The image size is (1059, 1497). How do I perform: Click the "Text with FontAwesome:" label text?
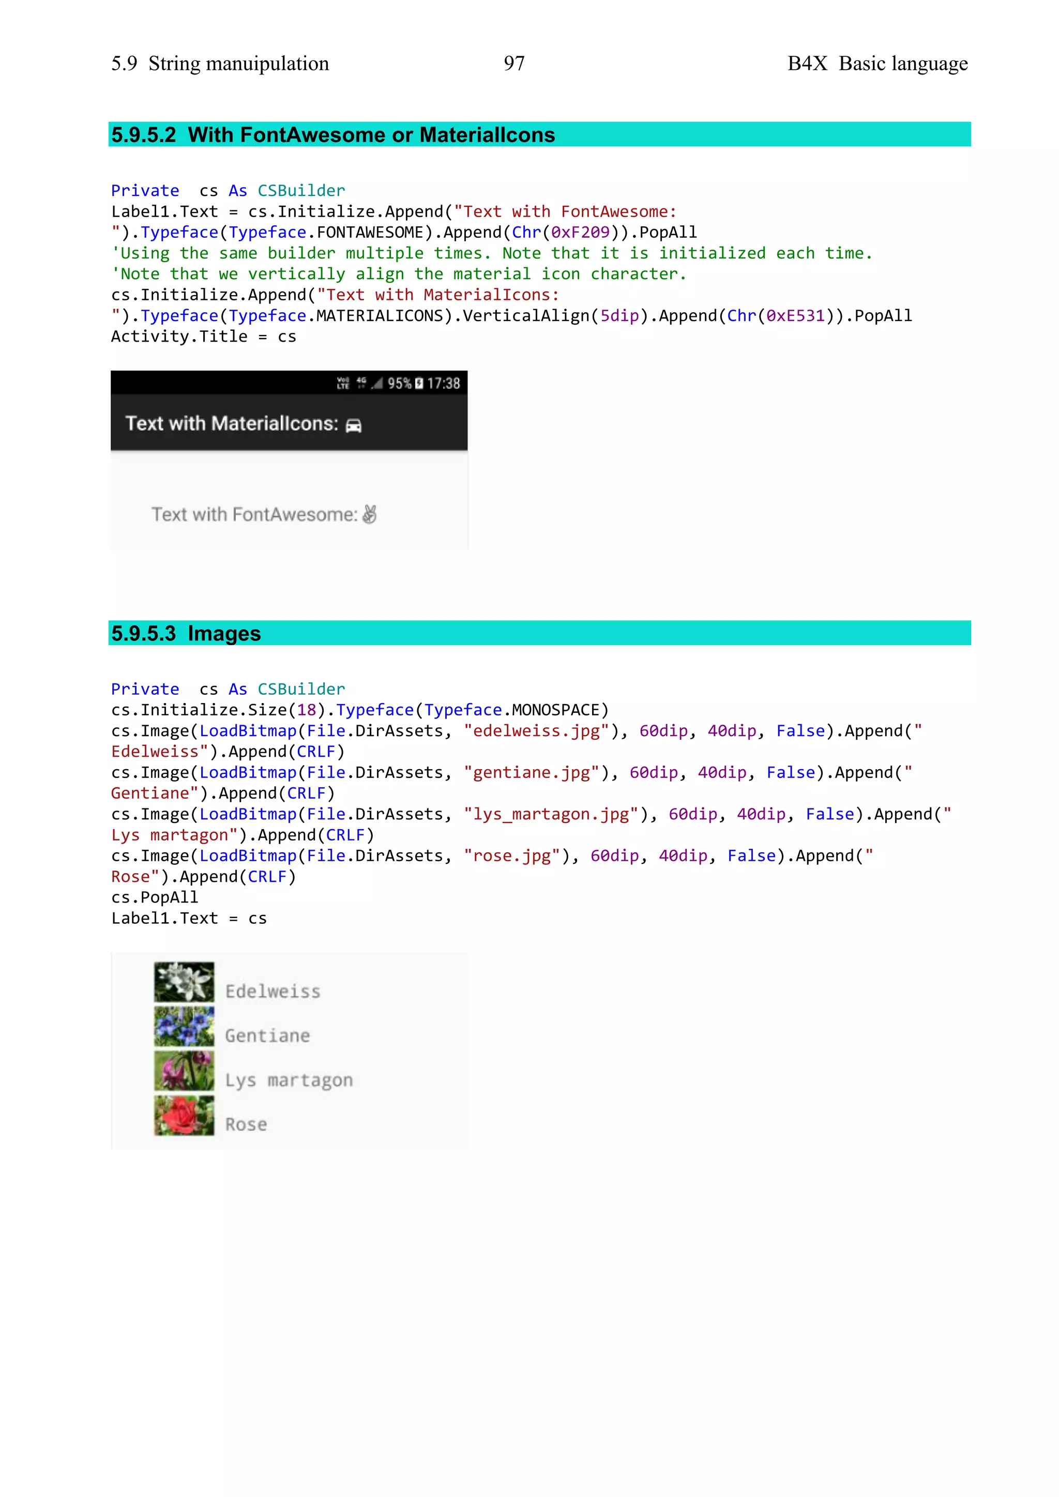point(255,514)
